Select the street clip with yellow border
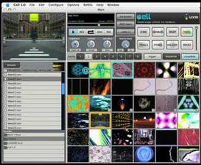 tap(100, 121)
